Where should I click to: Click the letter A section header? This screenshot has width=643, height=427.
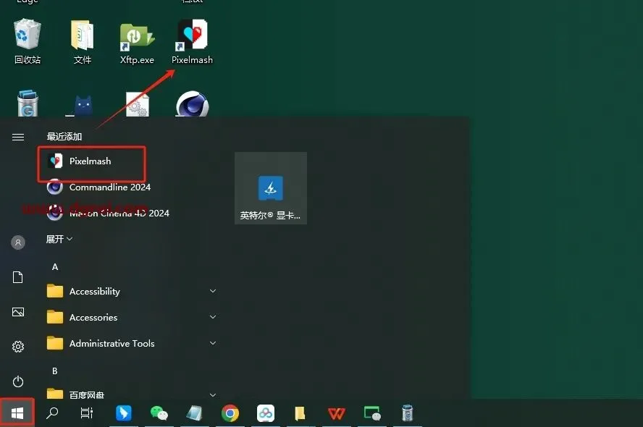tap(55, 267)
